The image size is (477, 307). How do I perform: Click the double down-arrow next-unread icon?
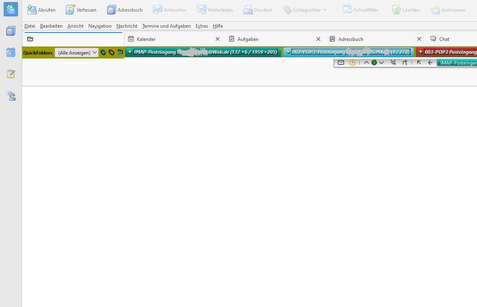[393, 63]
